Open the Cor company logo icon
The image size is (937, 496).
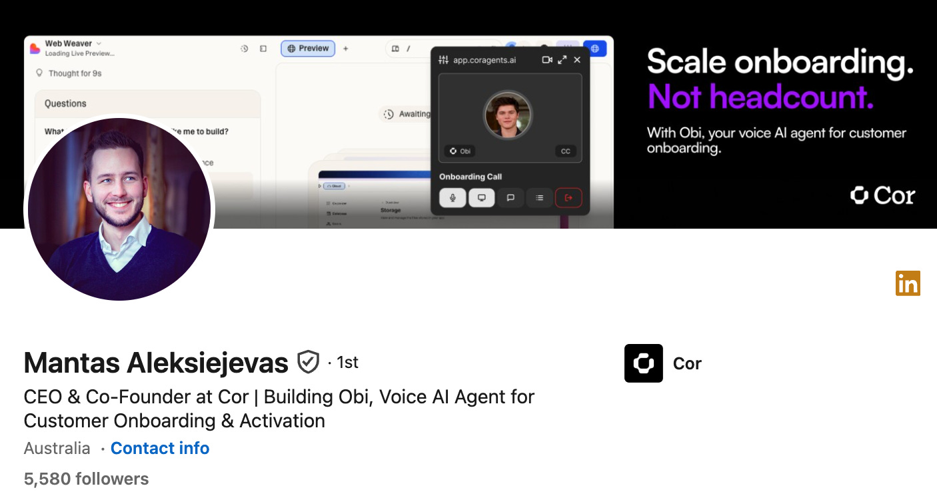click(644, 363)
